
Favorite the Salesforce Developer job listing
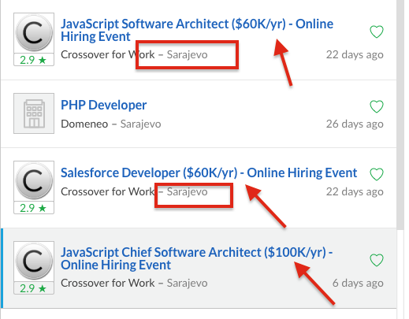[377, 174]
